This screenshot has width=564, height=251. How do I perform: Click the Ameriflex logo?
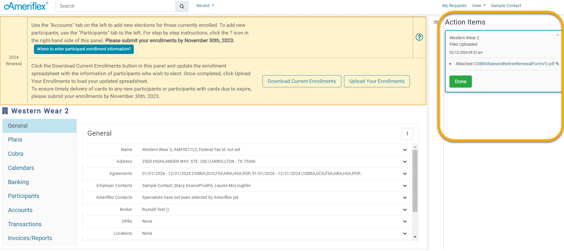(x=26, y=6)
